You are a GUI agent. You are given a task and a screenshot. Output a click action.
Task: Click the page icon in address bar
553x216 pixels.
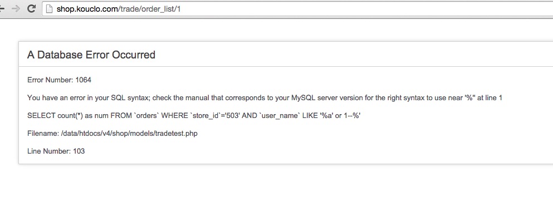(50, 9)
